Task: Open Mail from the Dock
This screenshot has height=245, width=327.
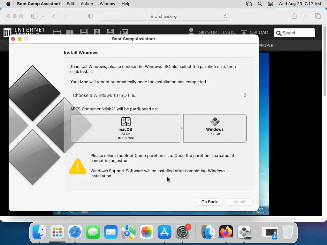Action: pos(111,232)
